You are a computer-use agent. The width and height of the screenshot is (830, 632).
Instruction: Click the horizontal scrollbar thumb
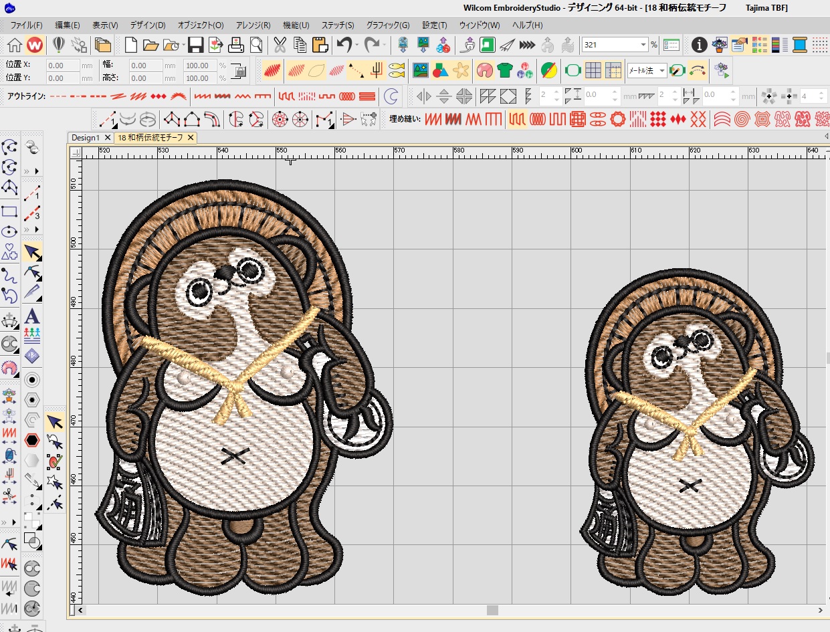493,610
